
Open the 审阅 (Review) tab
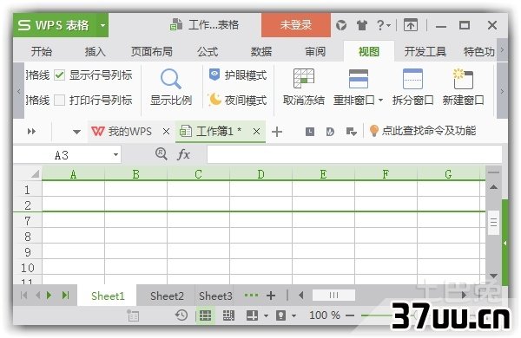click(315, 51)
